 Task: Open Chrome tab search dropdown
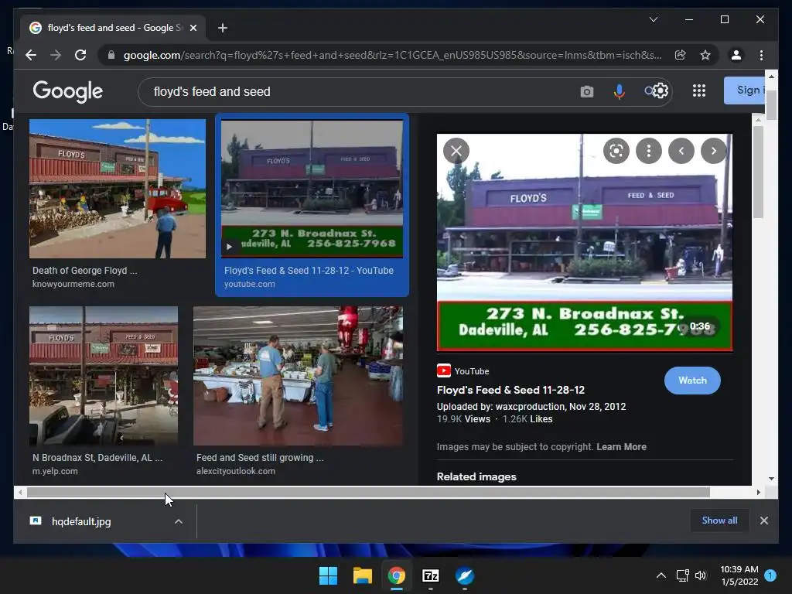click(x=653, y=19)
